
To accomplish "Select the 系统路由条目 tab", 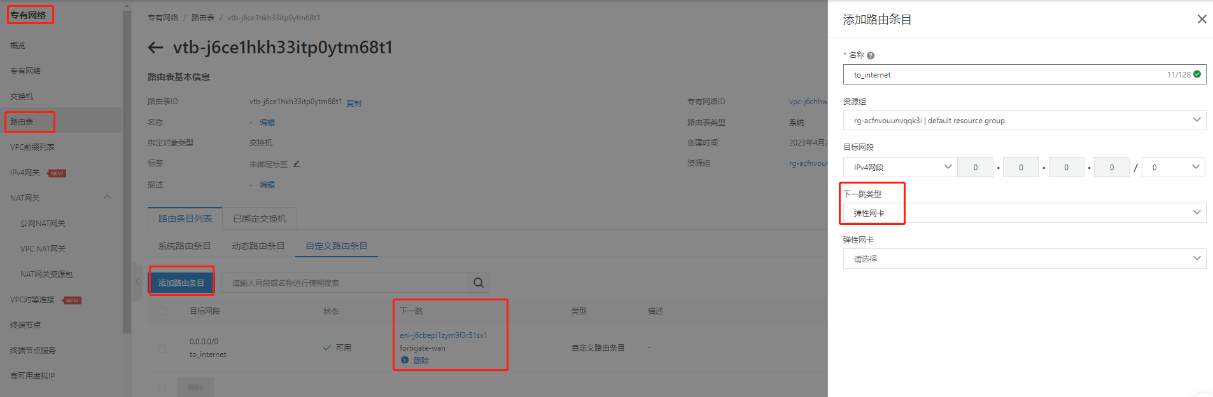I will pos(184,246).
